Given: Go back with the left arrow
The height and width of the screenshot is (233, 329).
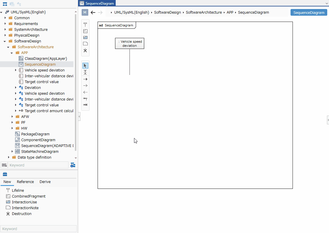Looking at the screenshot, I should coord(93,12).
